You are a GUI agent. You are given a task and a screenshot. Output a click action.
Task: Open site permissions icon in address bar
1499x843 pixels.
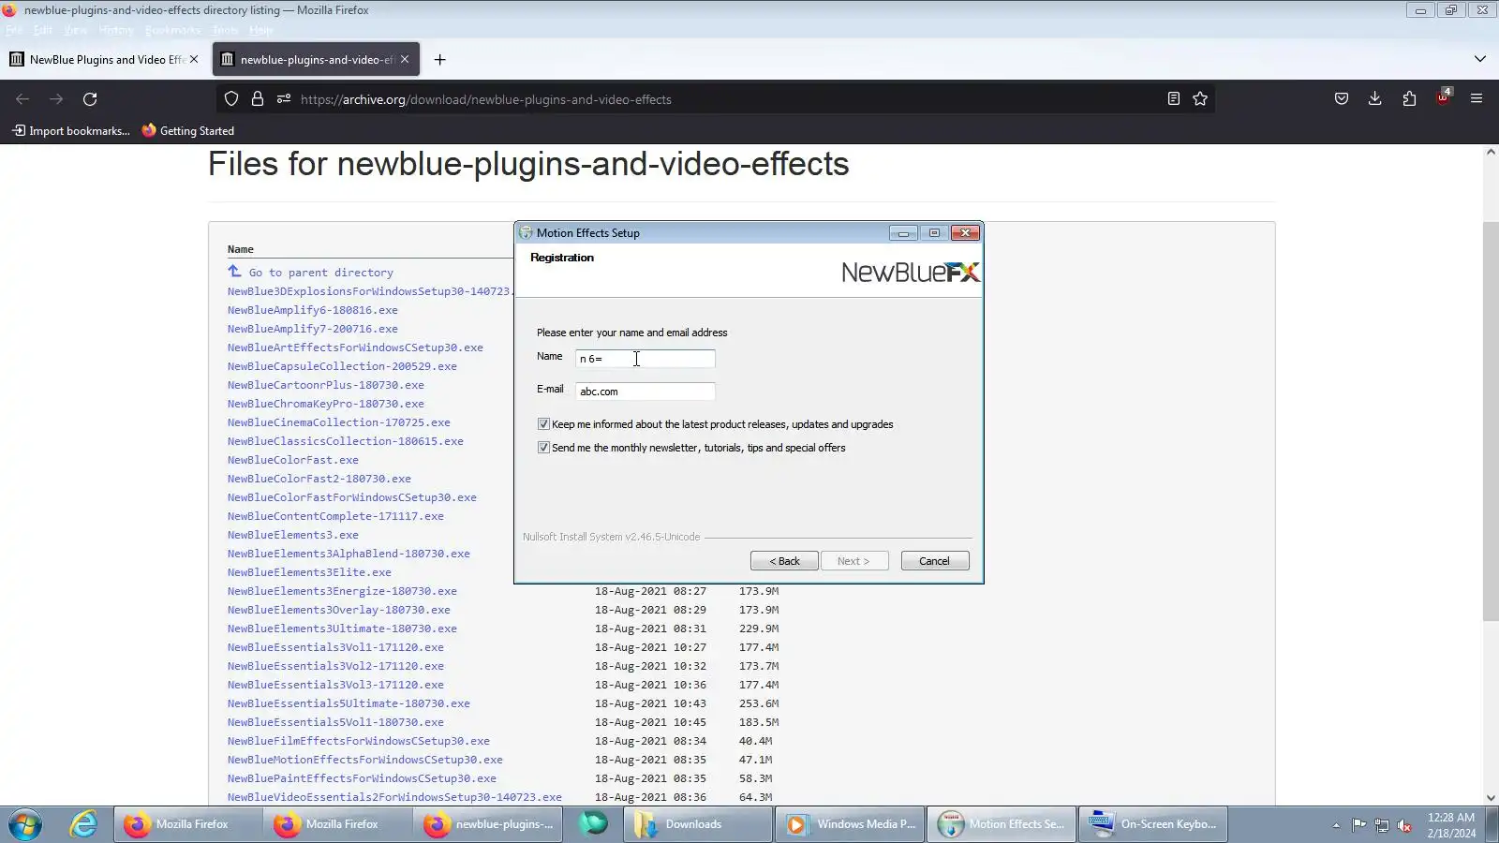pos(284,99)
